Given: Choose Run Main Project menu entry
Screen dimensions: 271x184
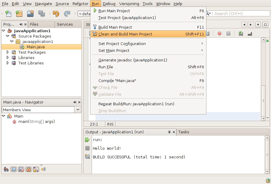Looking at the screenshot, I should click(x=114, y=11).
